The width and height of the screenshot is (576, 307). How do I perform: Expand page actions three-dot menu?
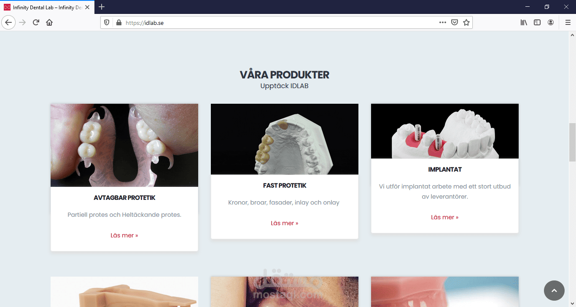[443, 23]
